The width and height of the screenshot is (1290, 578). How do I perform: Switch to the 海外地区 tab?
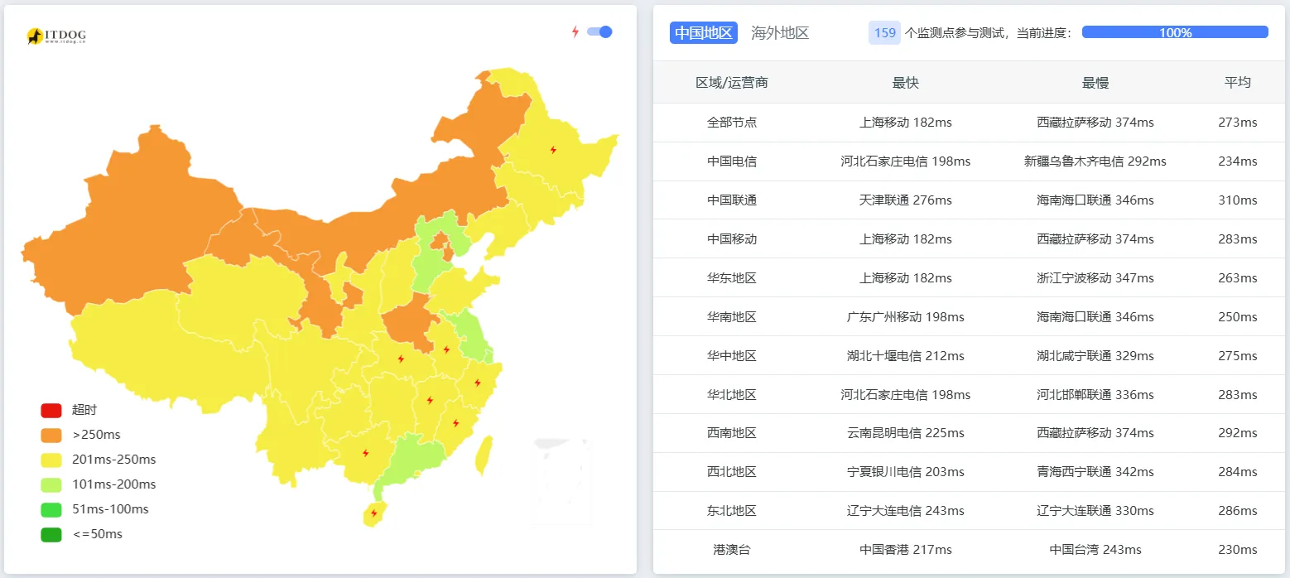click(779, 32)
